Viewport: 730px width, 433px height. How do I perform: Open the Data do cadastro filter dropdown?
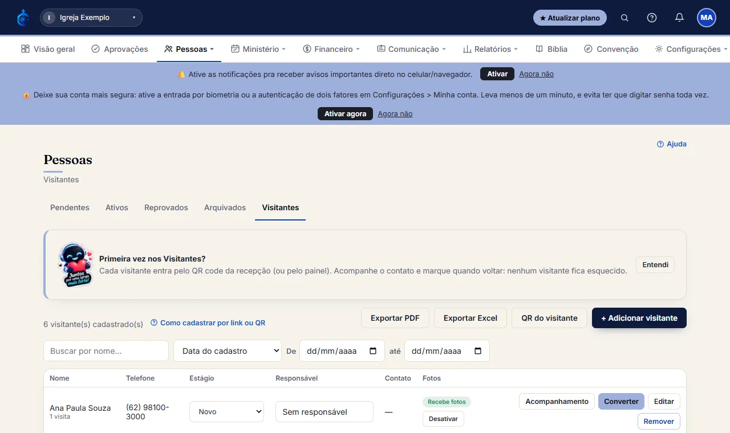pyautogui.click(x=228, y=351)
